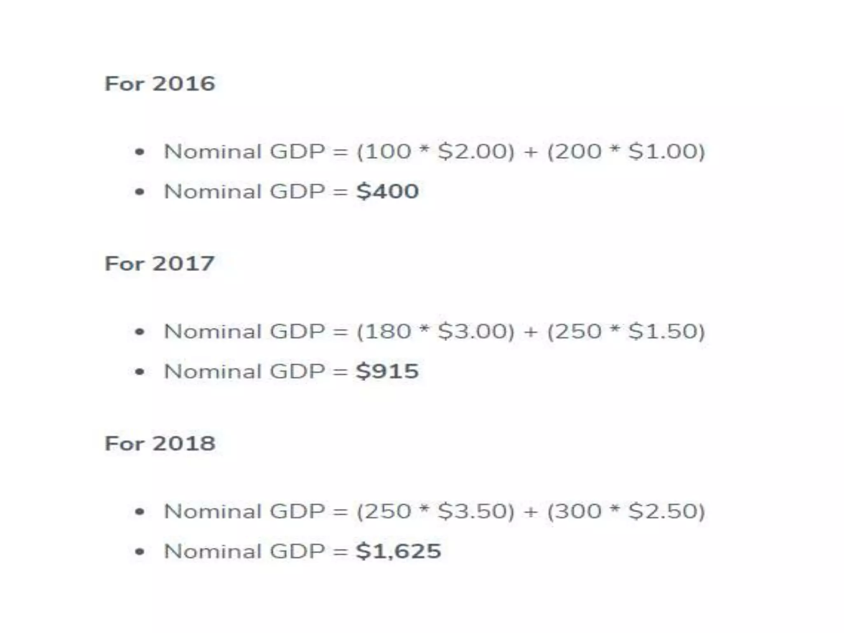Click the 2017 Nominal GDP formula line
The image size is (844, 633).
tap(435, 331)
